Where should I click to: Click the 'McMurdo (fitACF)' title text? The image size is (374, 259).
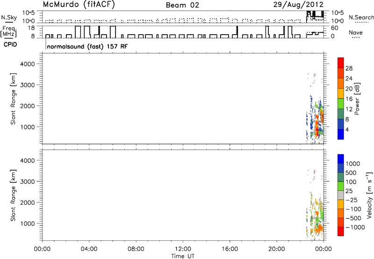(79, 5)
